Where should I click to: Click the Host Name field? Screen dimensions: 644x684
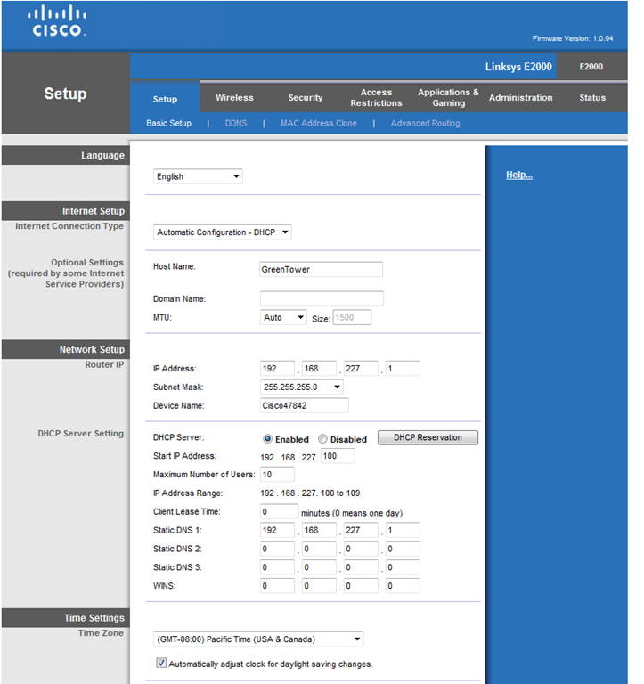322,269
